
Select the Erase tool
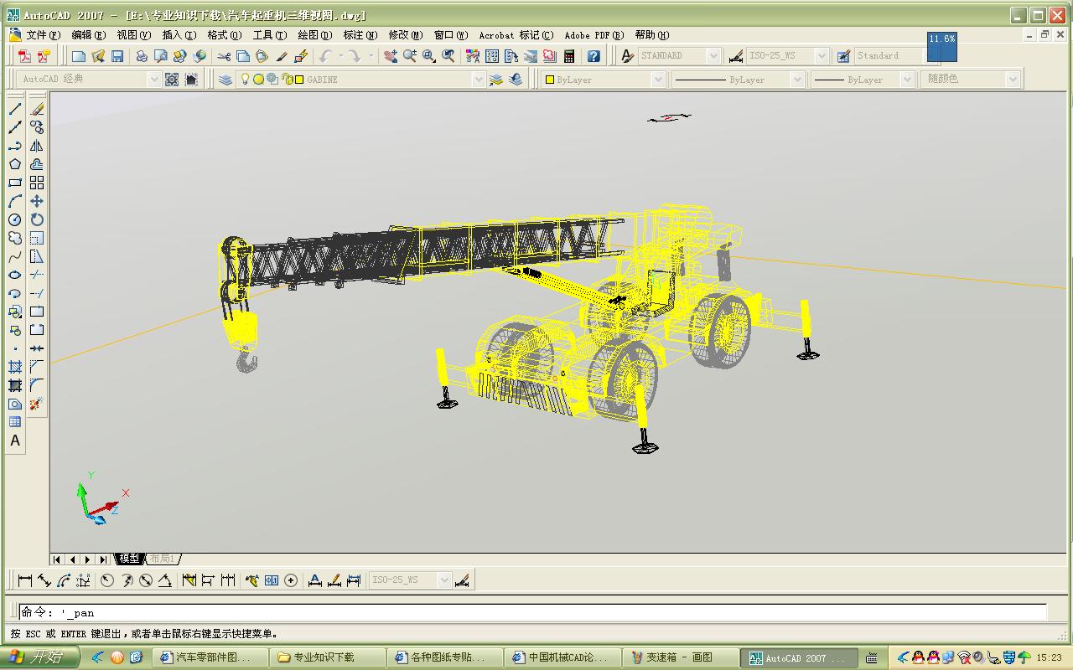click(37, 109)
